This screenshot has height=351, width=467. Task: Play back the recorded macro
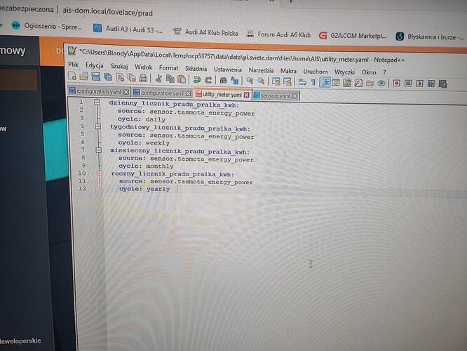coord(419,84)
